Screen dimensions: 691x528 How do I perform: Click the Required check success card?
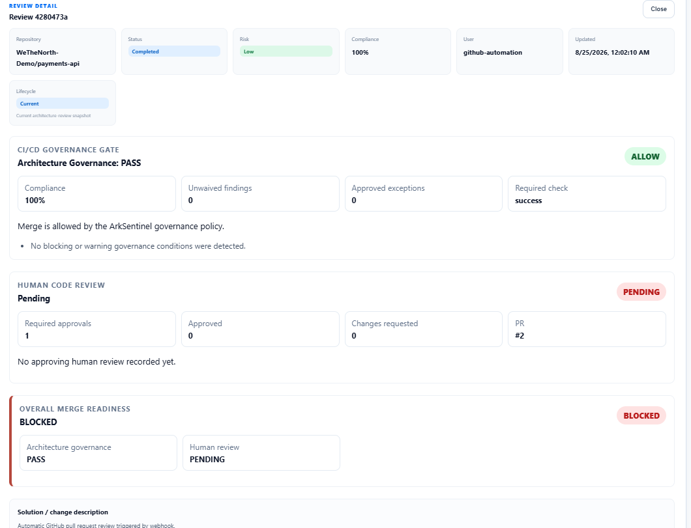pyautogui.click(x=587, y=194)
